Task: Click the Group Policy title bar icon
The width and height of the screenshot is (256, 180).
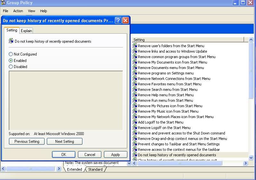Action: point(3,3)
